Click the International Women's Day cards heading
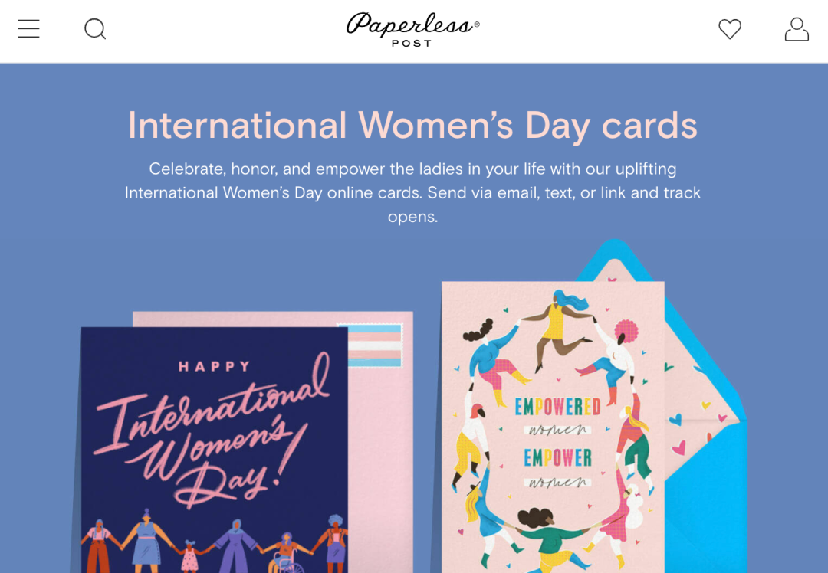The height and width of the screenshot is (573, 828). (x=412, y=125)
